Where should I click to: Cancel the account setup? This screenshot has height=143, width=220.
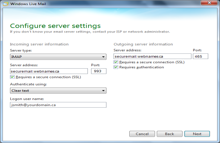coord(142,134)
